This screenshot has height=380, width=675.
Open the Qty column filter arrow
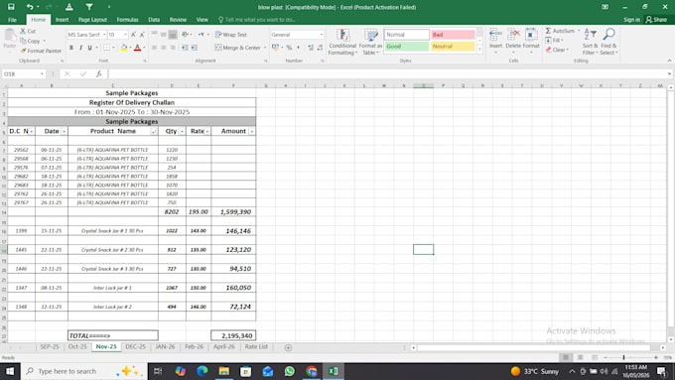182,131
